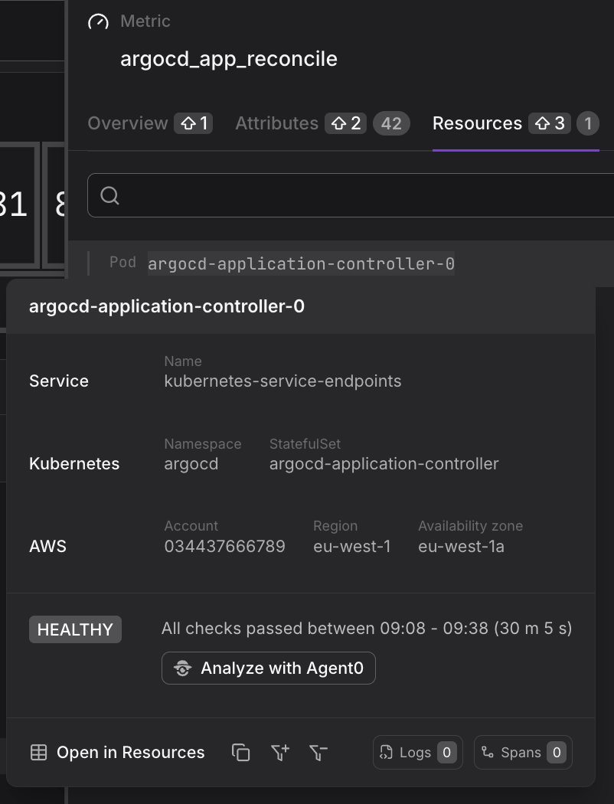Screen dimensions: 614x804
Task: Select the pod name argocd-application-controller-0
Action: click(301, 263)
